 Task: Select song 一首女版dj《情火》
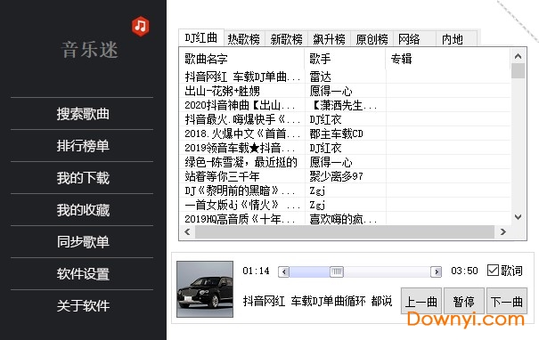(242, 205)
